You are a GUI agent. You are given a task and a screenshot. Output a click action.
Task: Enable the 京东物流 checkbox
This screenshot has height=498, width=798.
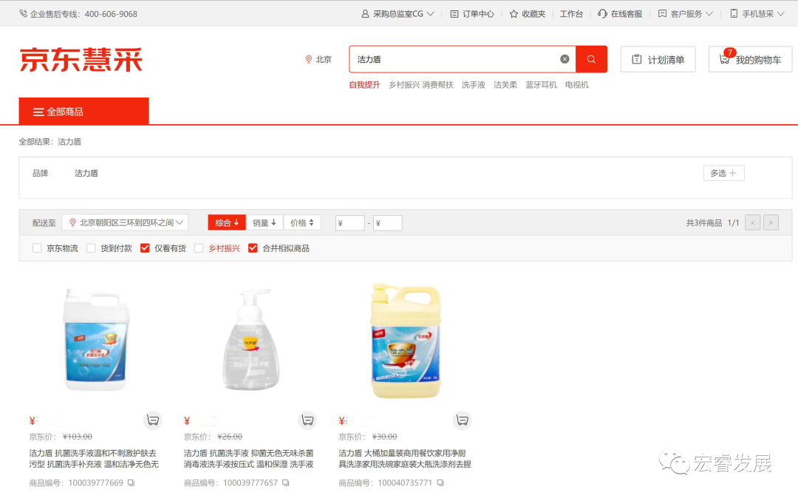click(37, 248)
